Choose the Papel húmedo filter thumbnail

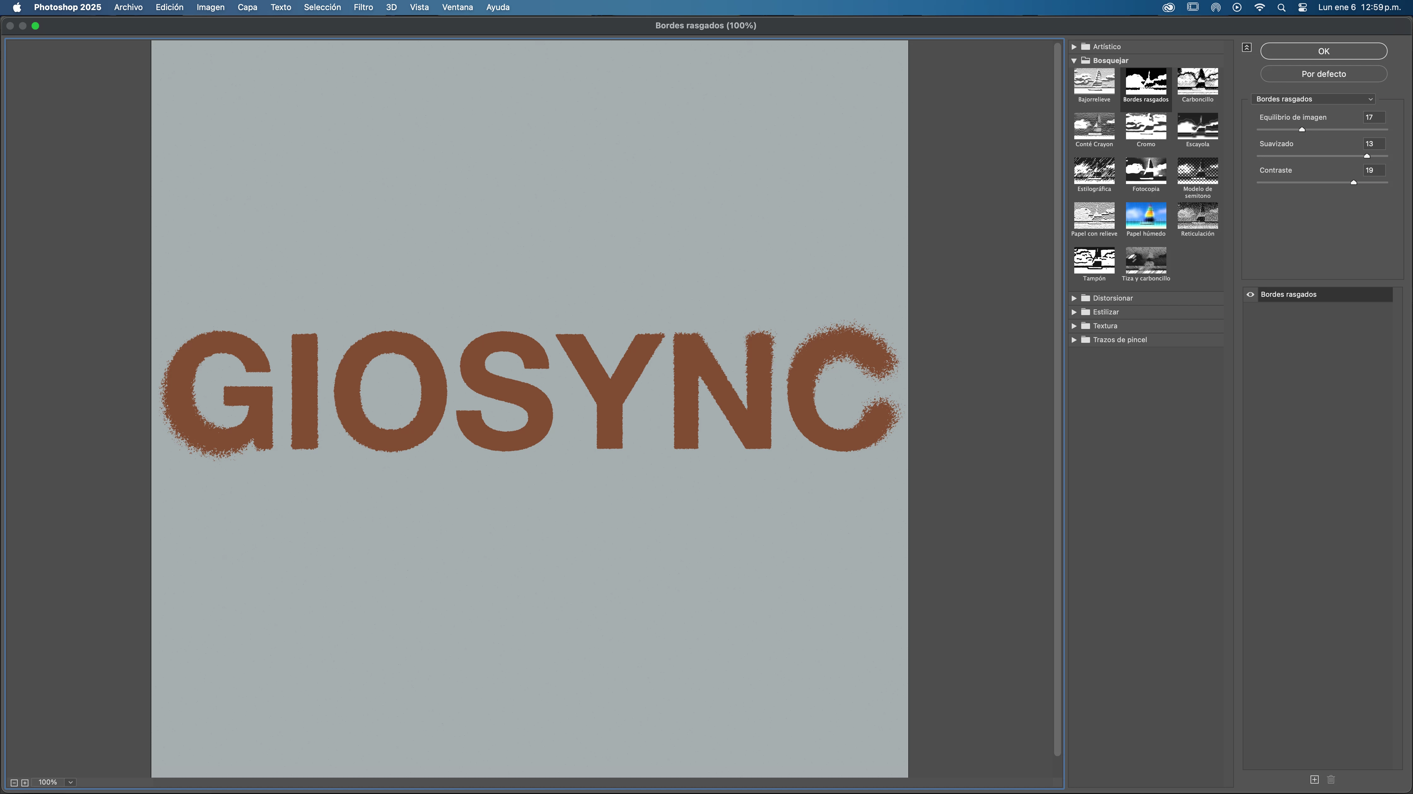pos(1146,215)
